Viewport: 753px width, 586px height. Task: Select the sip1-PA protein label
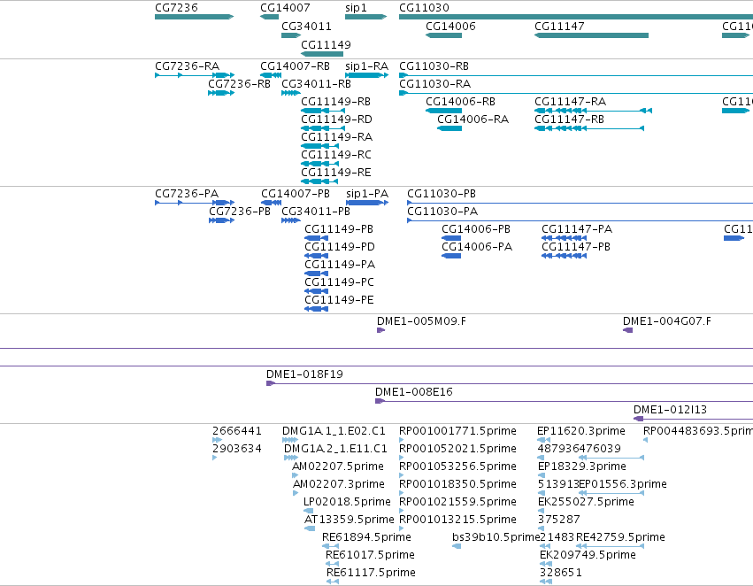point(367,194)
